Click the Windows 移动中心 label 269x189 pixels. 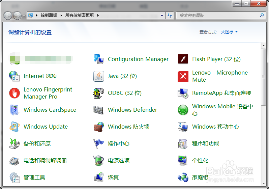pyautogui.click(x=215, y=127)
